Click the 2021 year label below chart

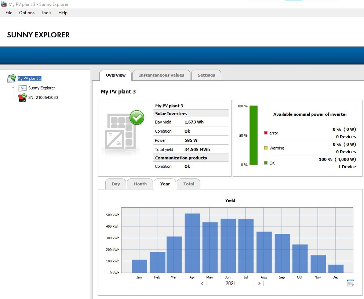click(x=230, y=283)
